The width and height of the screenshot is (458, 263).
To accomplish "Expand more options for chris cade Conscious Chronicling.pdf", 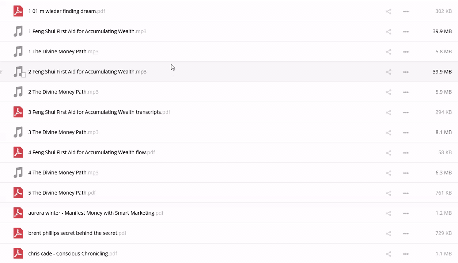I will tap(406, 254).
